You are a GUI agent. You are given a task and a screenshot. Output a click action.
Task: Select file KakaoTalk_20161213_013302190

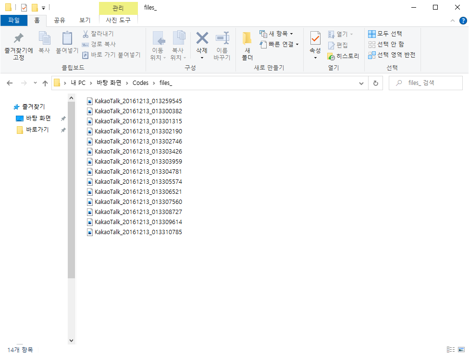(134, 131)
